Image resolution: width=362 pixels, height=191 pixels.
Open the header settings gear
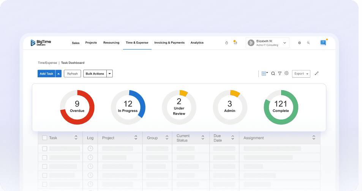(299, 43)
